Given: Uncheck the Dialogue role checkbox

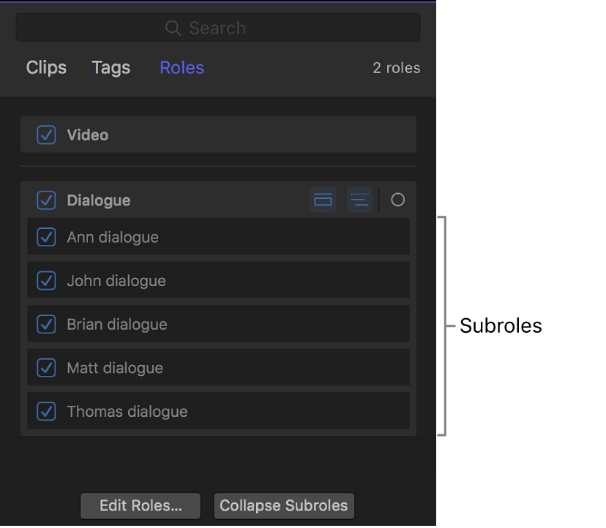Looking at the screenshot, I should tap(46, 200).
